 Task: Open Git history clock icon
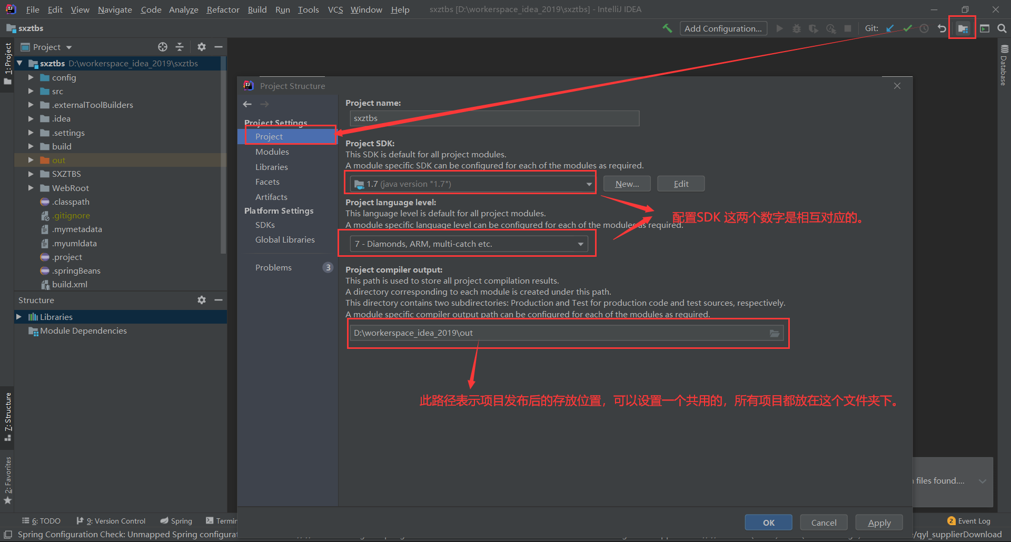(924, 28)
